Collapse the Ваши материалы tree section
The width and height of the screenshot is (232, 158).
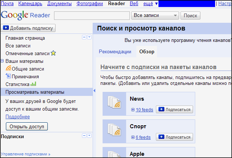[x=2, y=61]
